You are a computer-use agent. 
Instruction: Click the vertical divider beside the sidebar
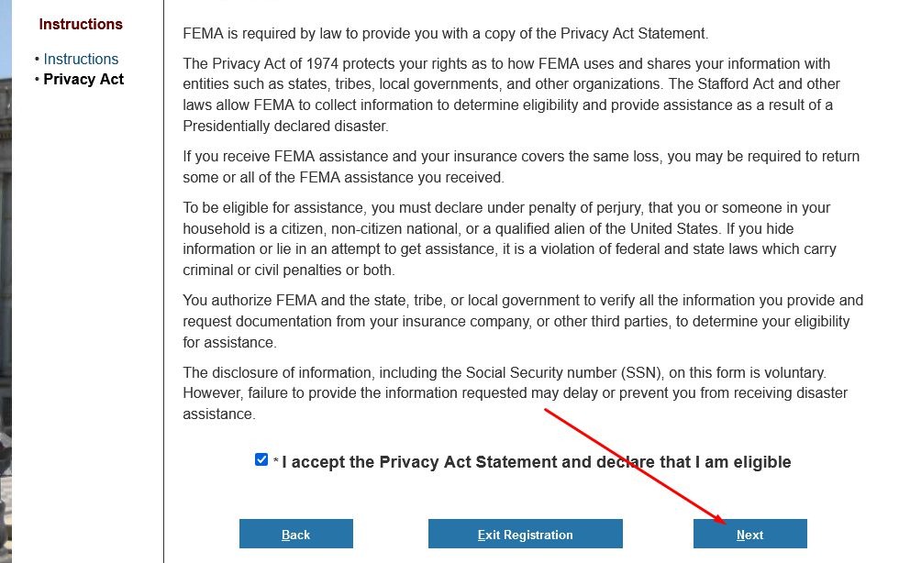pyautogui.click(x=163, y=275)
